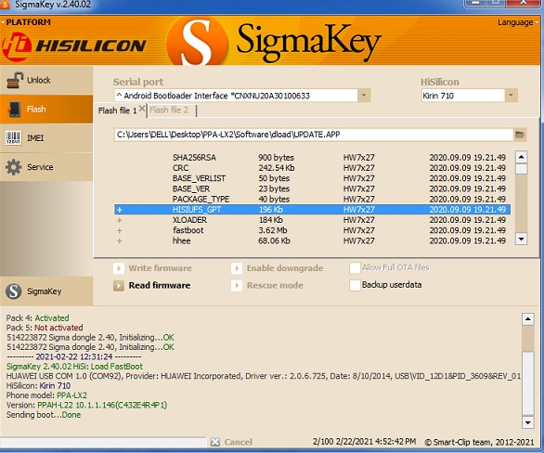
Task: Open the HiSilicon chipset dropdown
Action: (511, 96)
